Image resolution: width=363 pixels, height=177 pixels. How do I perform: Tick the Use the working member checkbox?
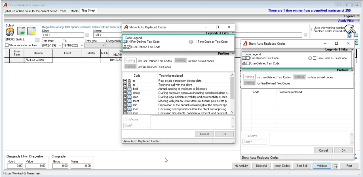[x=313, y=29]
